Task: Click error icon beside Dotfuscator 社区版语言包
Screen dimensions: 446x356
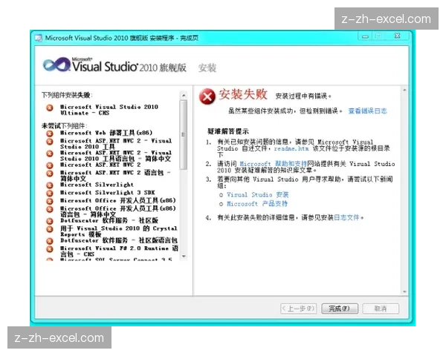Action: (50, 241)
